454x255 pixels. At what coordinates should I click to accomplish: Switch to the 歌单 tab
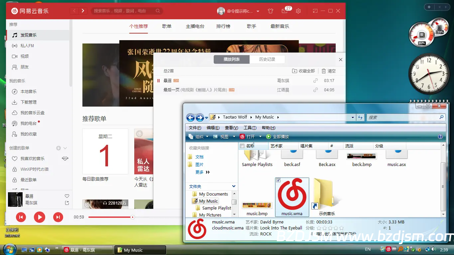(x=167, y=26)
